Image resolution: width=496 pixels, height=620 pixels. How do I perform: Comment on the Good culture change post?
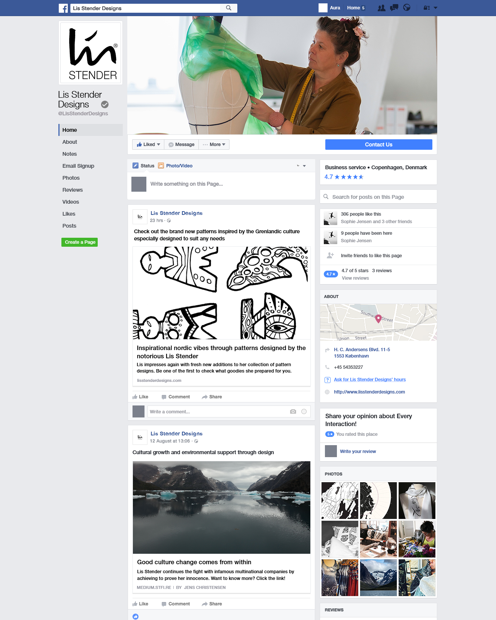click(176, 604)
